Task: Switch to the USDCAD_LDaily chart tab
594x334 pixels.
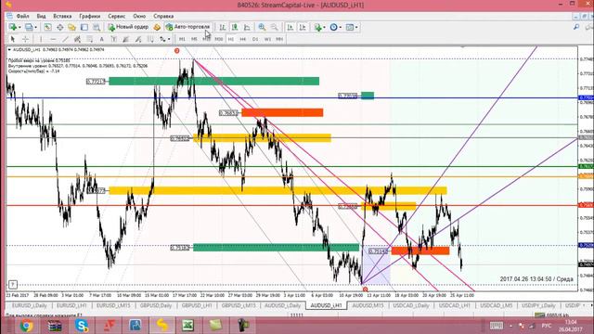Action: pyautogui.click(x=411, y=305)
